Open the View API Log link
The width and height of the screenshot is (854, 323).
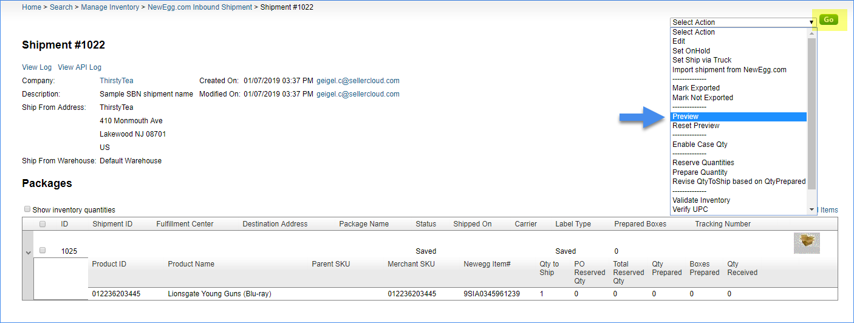coord(80,67)
